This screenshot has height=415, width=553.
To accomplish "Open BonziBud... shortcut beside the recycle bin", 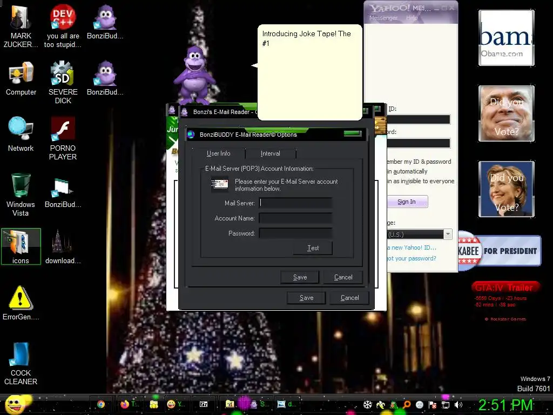I will [63, 193].
